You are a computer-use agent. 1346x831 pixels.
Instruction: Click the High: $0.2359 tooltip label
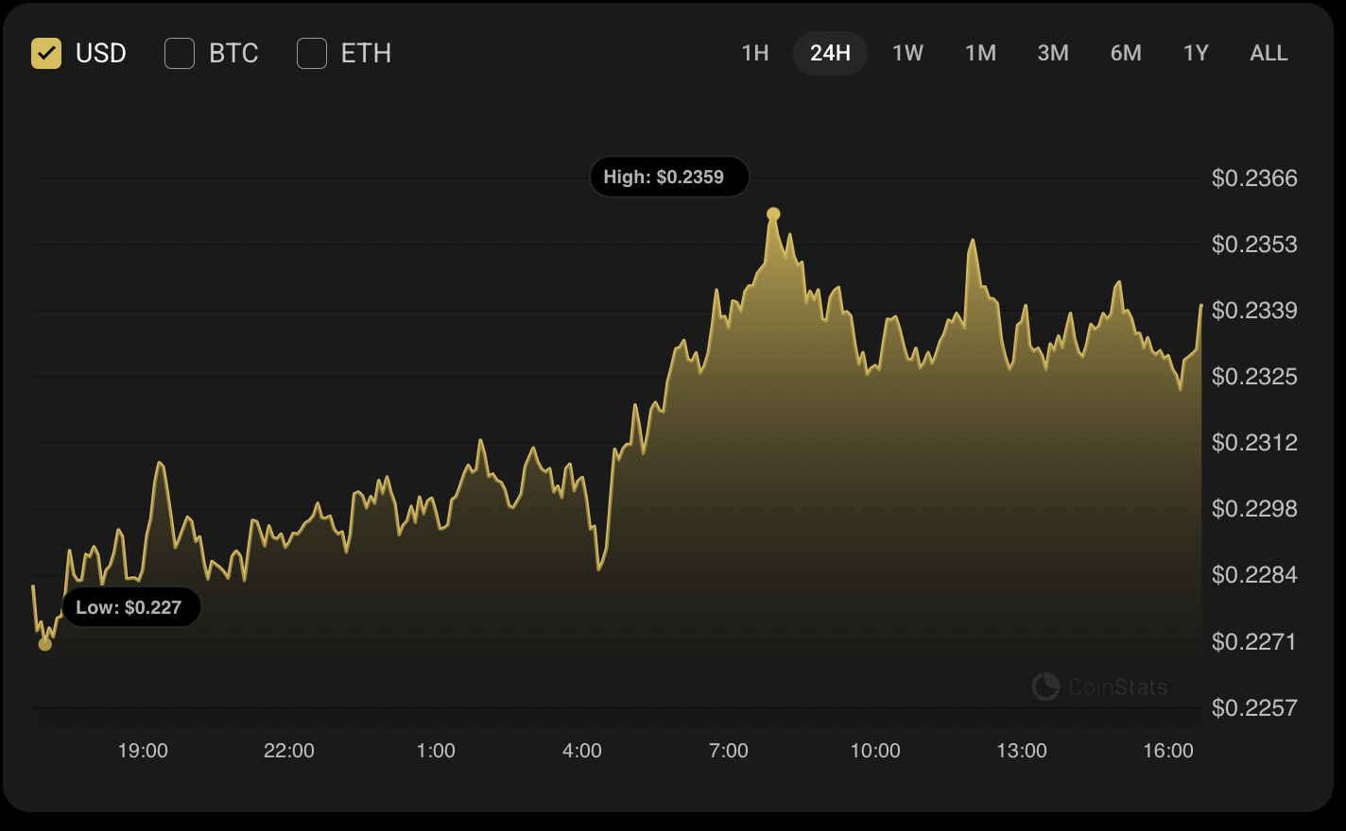pos(669,178)
